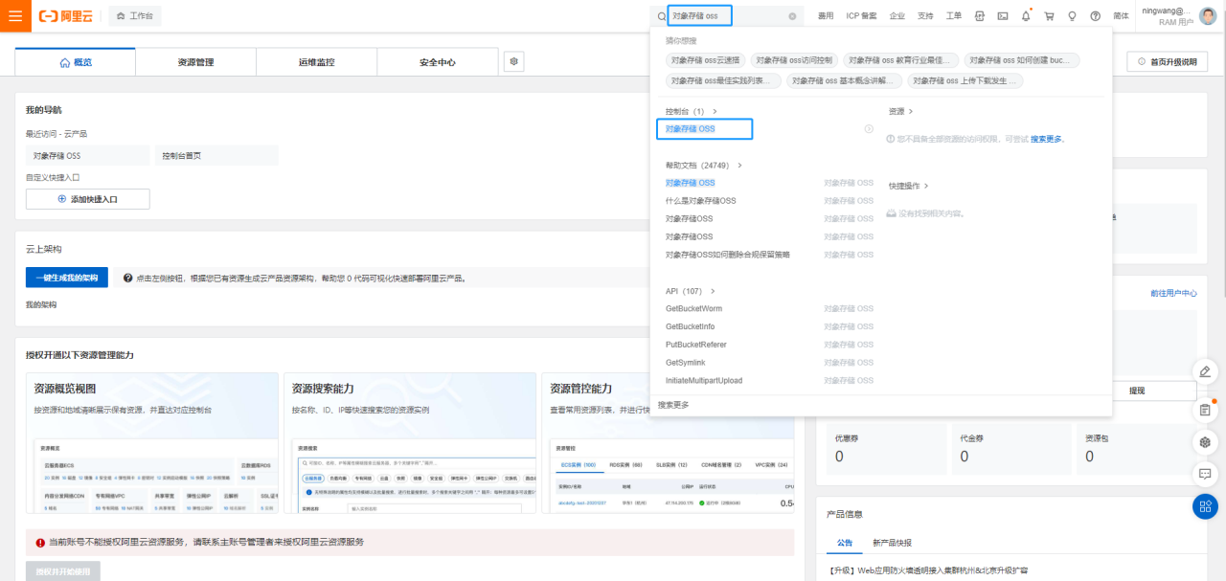Expand the 控制台 (1) results section
1226x581 pixels.
click(x=715, y=112)
